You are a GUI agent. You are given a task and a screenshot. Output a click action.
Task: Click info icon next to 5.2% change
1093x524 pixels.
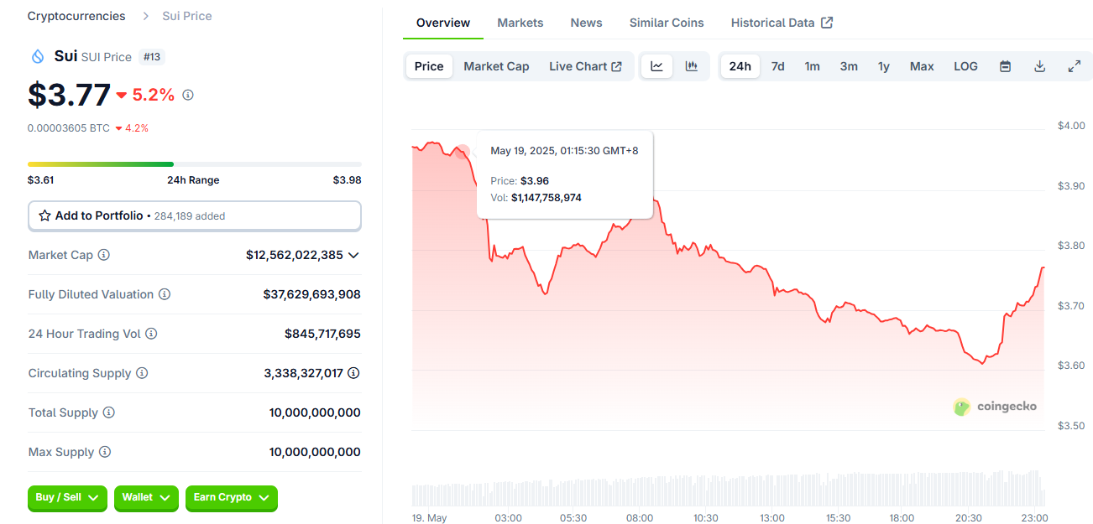point(188,95)
